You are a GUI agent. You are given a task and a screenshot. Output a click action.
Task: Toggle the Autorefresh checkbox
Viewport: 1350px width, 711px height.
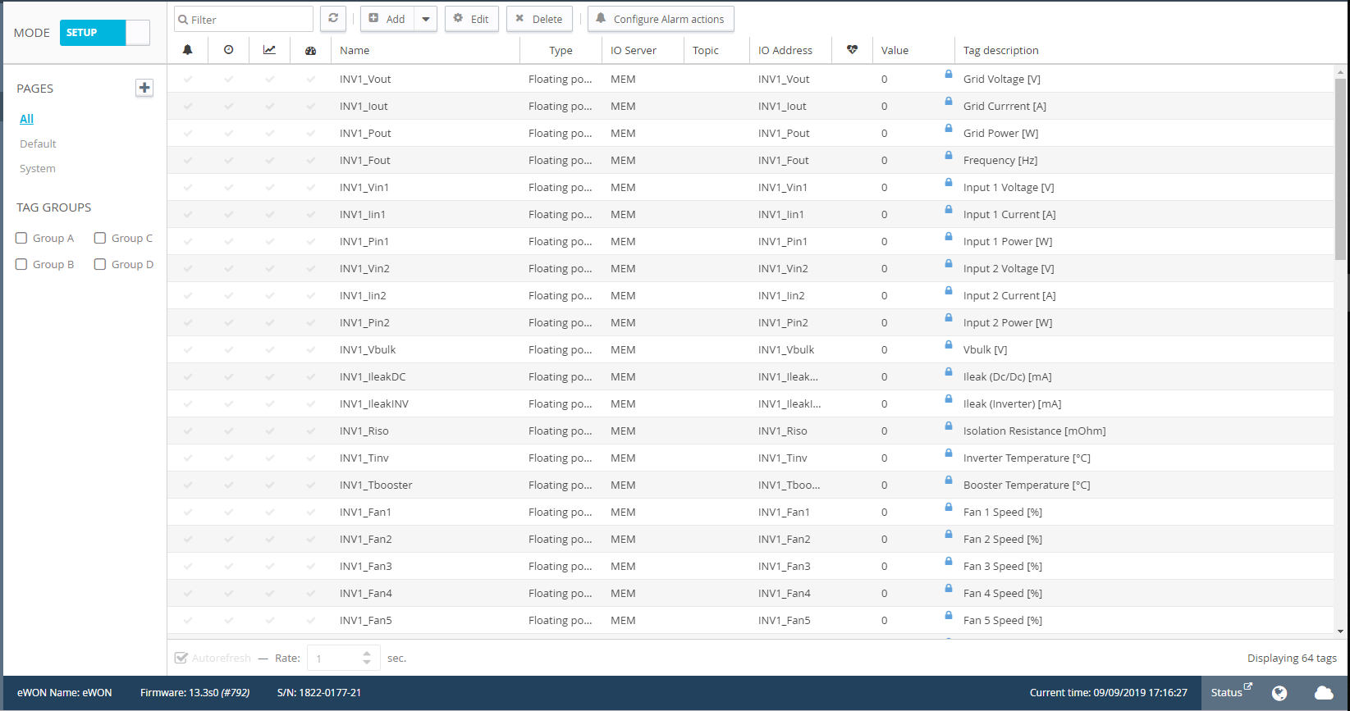click(181, 658)
